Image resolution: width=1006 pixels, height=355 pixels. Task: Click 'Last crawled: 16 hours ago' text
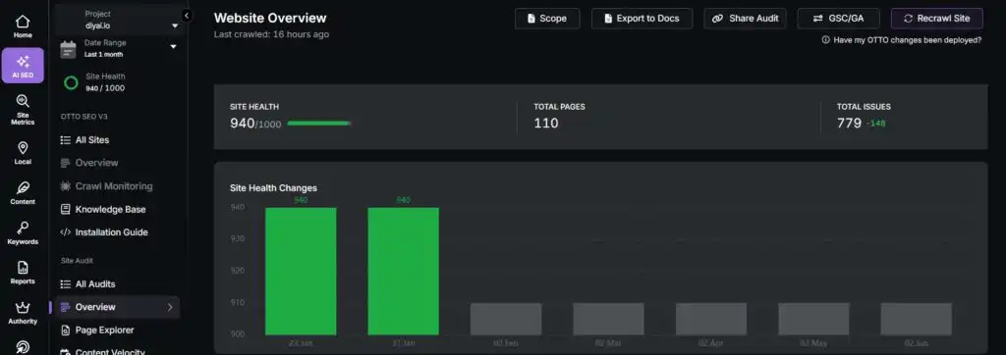pyautogui.click(x=271, y=34)
